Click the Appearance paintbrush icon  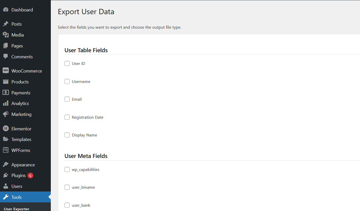coord(6,165)
